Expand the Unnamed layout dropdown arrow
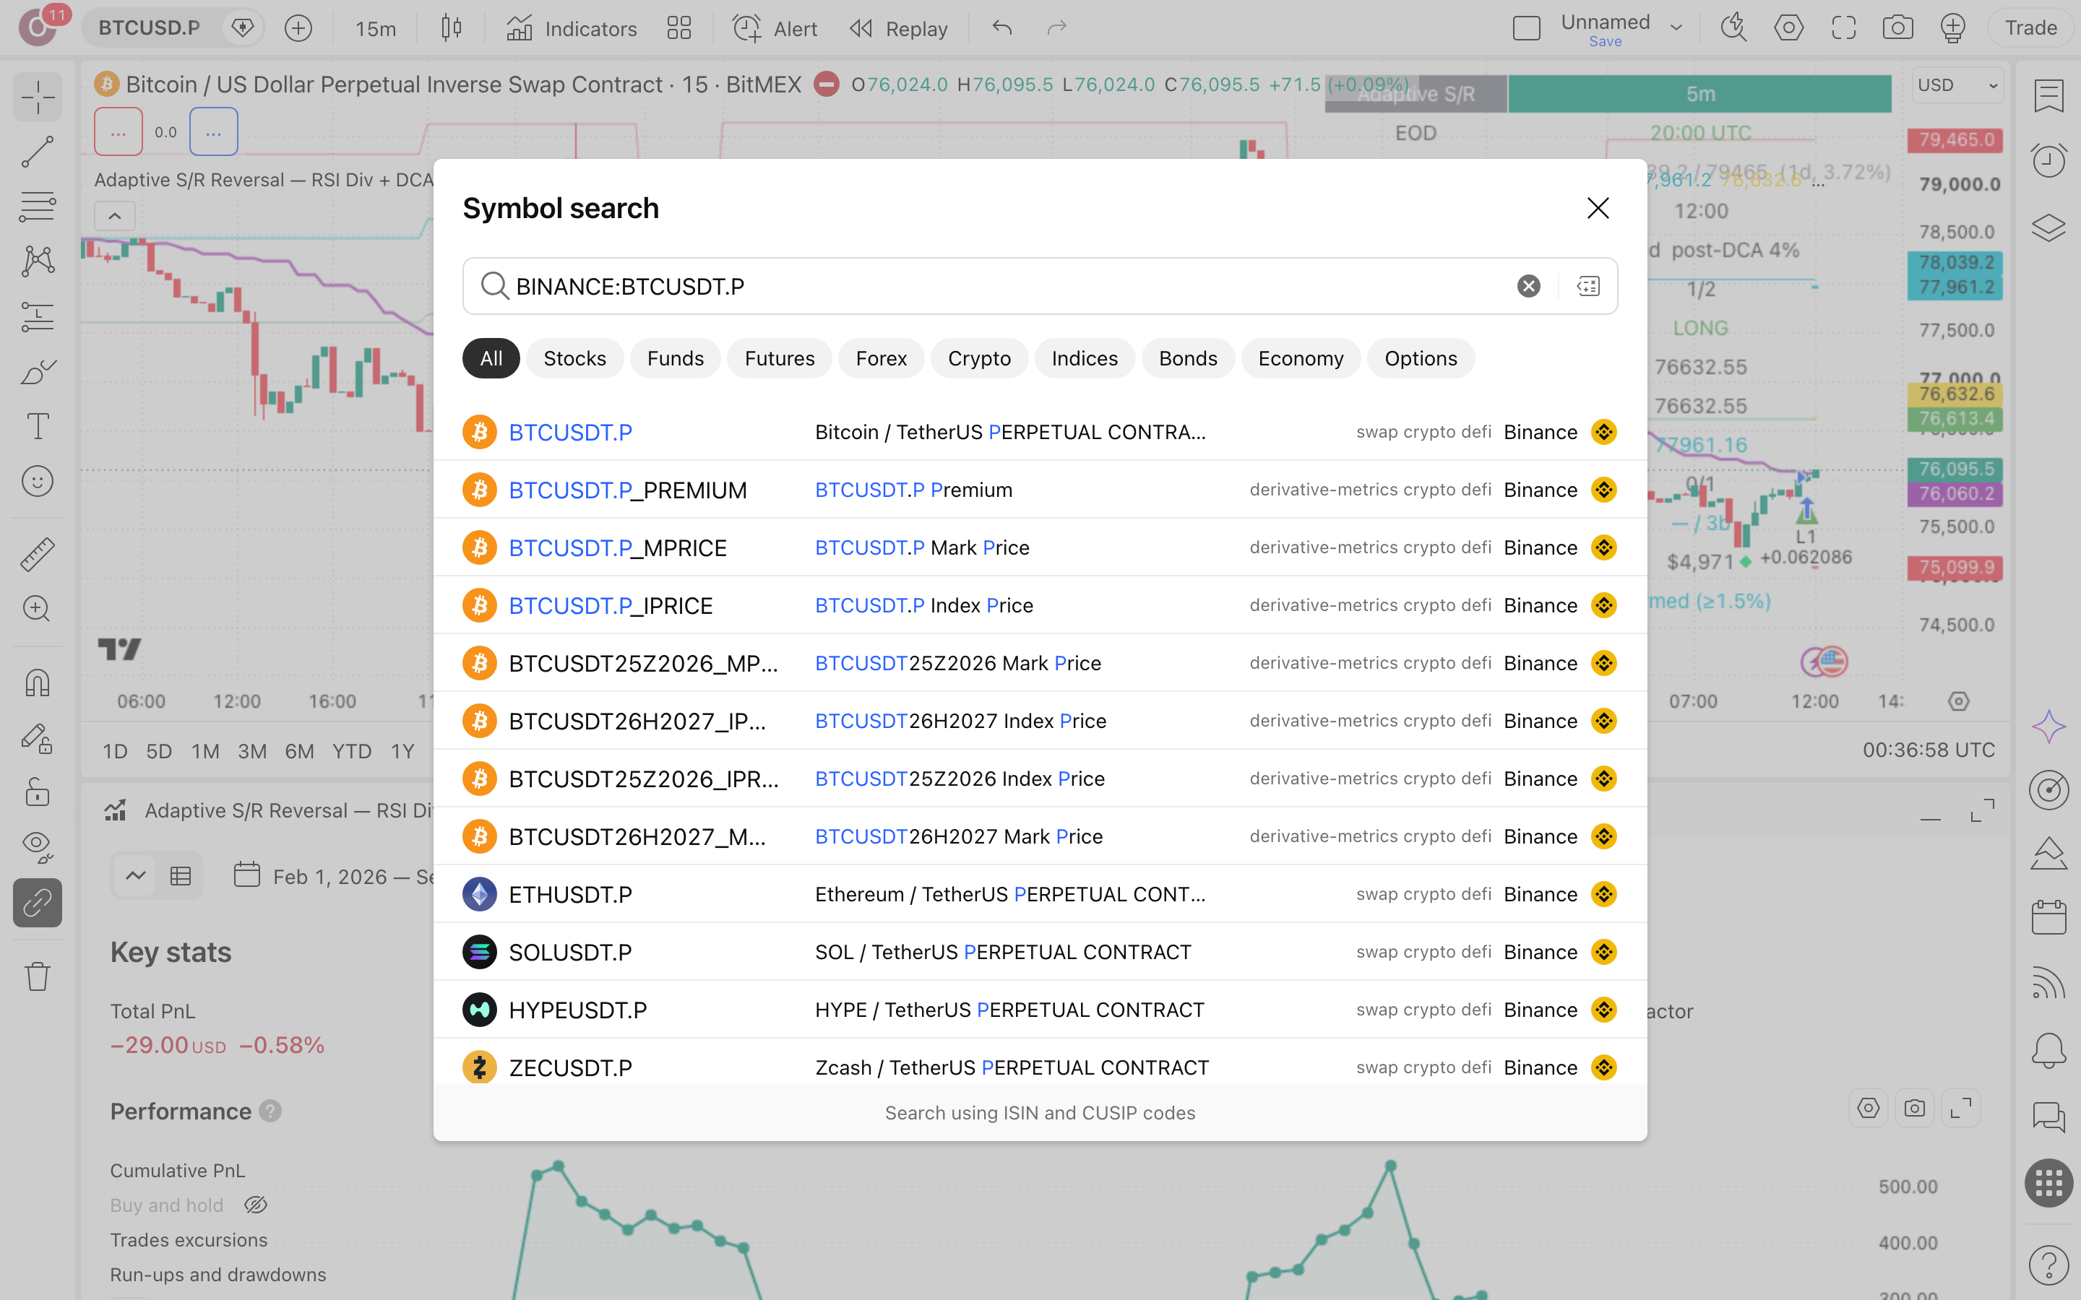Viewport: 2081px width, 1300px height. [1676, 28]
